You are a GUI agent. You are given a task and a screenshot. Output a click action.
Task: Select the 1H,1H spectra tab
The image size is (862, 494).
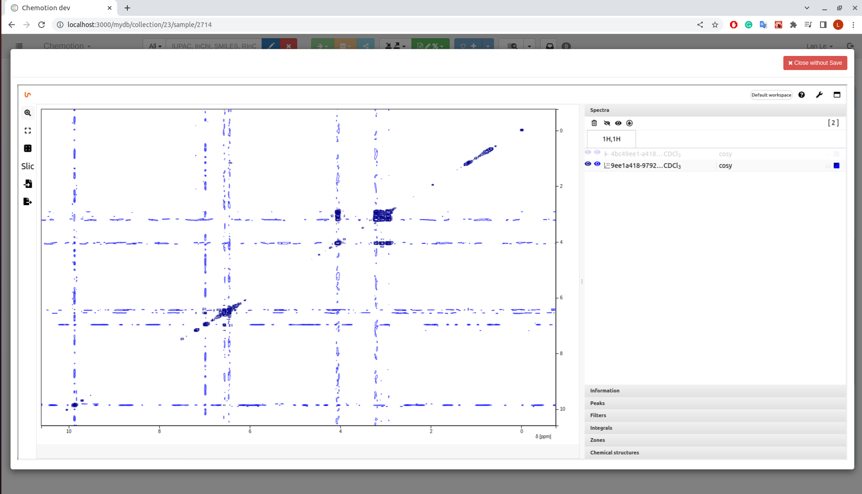click(x=611, y=139)
